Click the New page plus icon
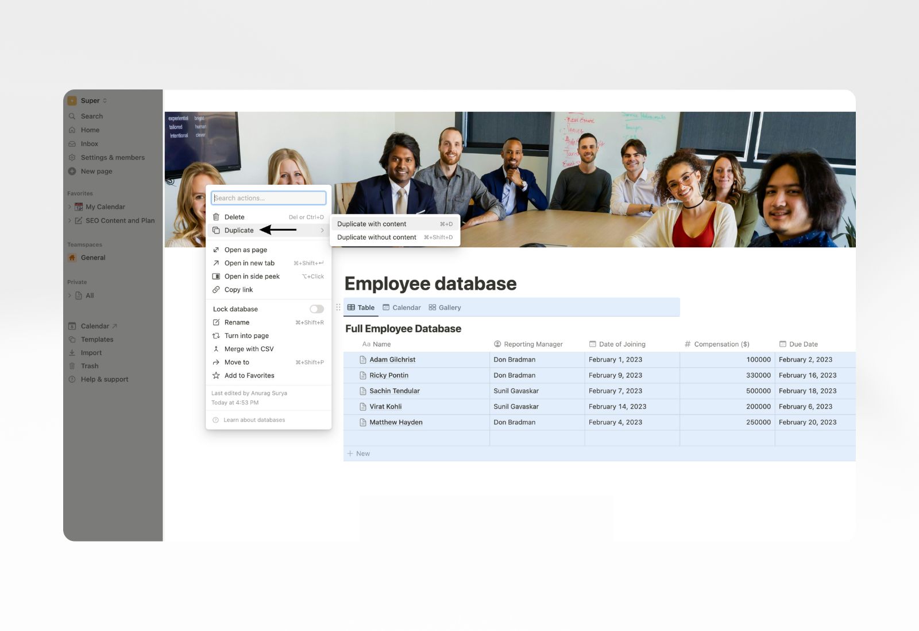The height and width of the screenshot is (631, 919). (72, 171)
